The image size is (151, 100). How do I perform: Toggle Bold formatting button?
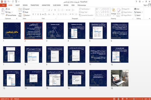[33, 14]
